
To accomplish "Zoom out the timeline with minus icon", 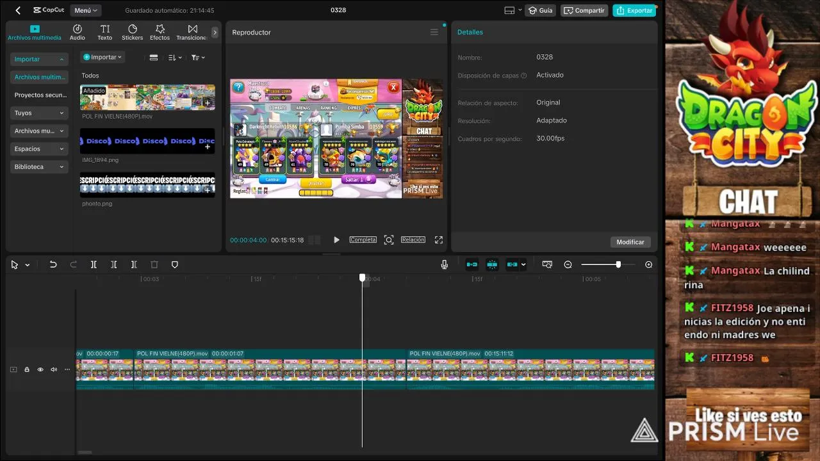I will click(568, 264).
